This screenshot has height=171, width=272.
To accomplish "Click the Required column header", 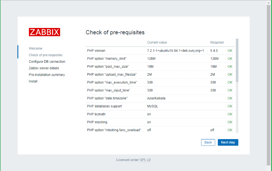I will (x=217, y=42).
